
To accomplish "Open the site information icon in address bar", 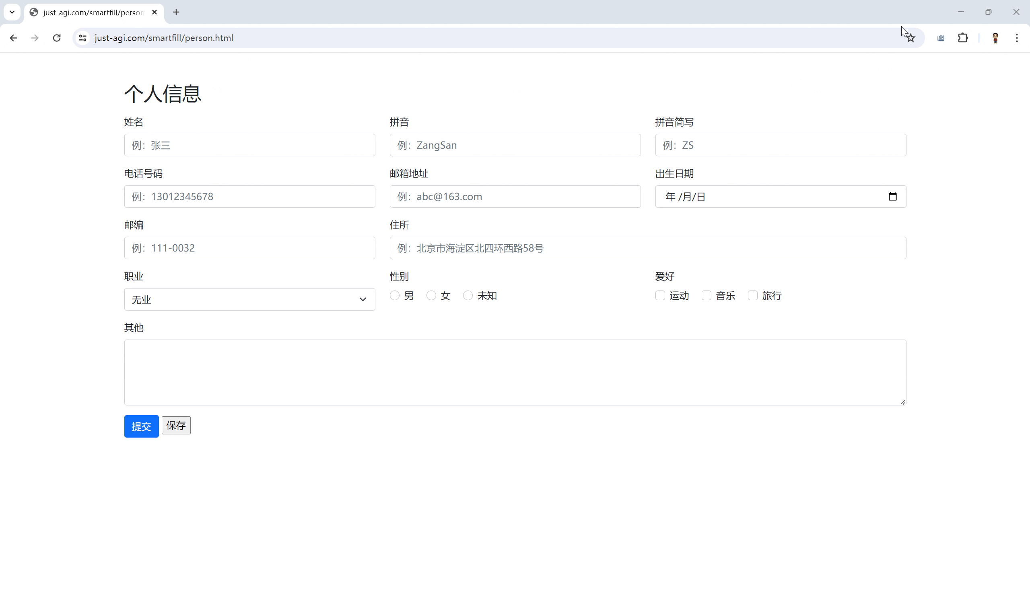I will pos(82,38).
